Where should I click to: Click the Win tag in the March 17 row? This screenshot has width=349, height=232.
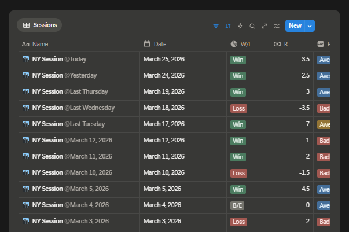coord(238,124)
